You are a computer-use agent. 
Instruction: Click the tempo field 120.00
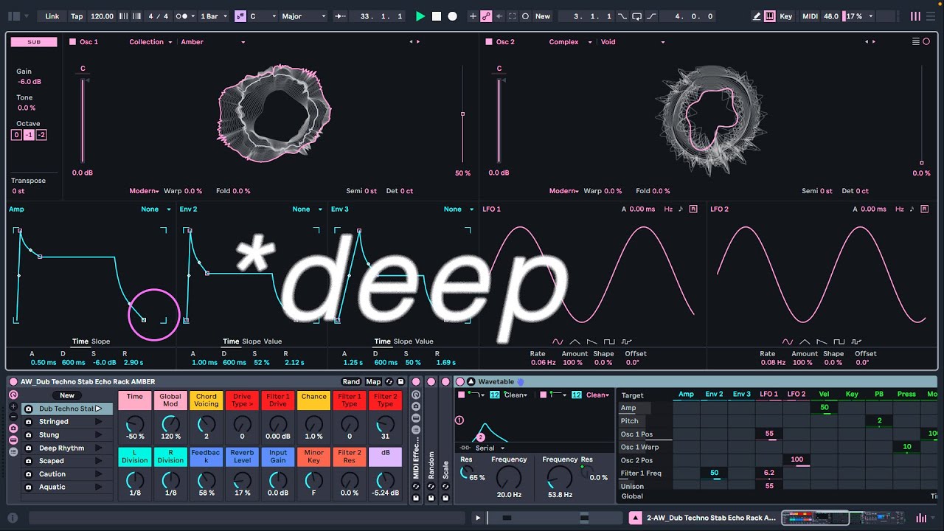102,16
